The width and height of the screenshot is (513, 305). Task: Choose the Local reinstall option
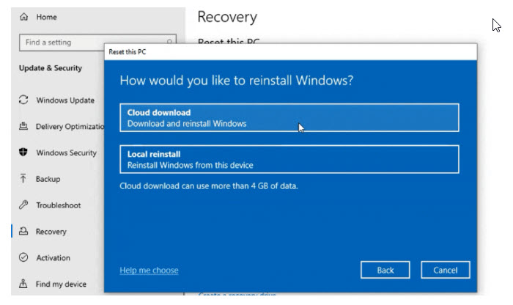tap(289, 159)
